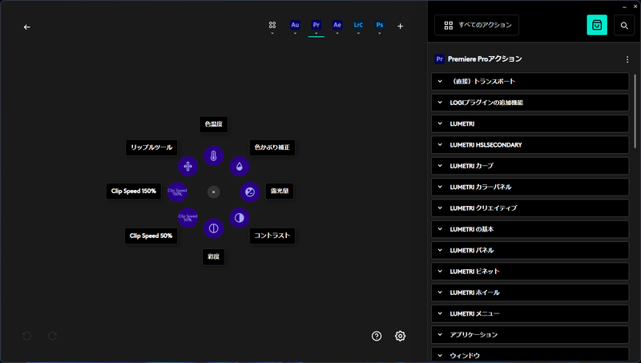Add a new application profile with plus

click(400, 26)
